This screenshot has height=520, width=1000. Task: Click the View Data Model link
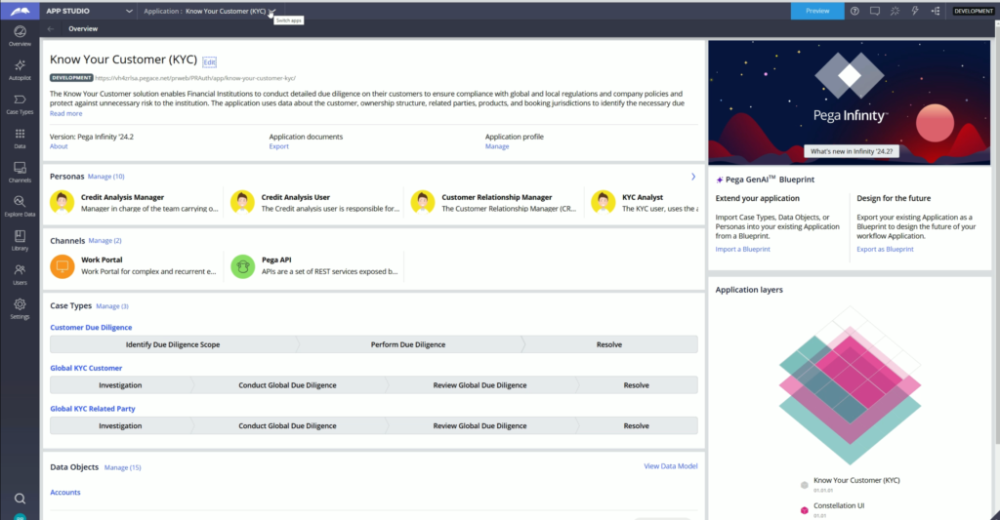tap(670, 466)
